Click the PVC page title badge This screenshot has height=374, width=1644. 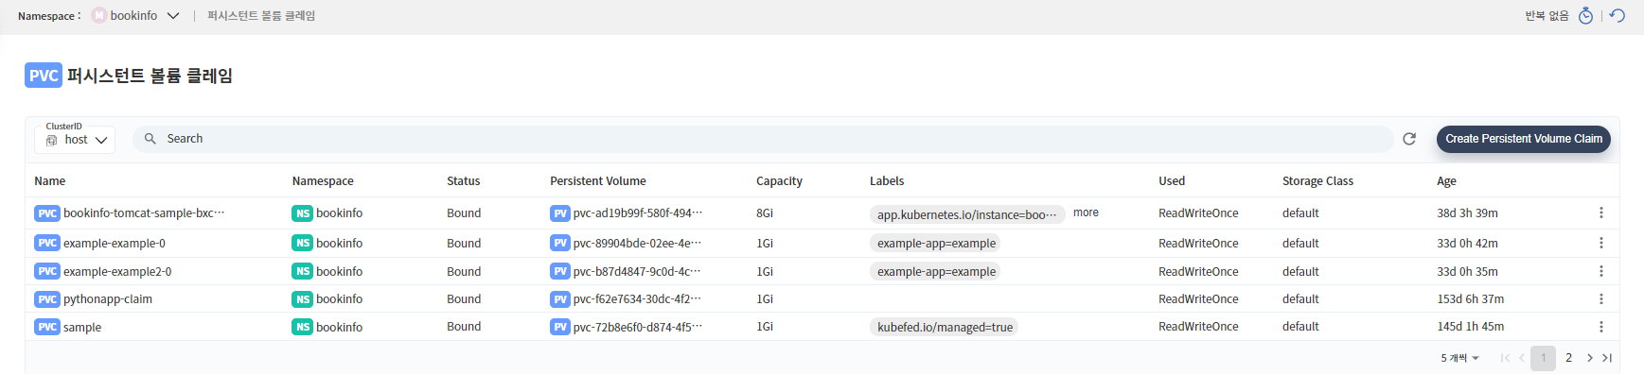(44, 76)
